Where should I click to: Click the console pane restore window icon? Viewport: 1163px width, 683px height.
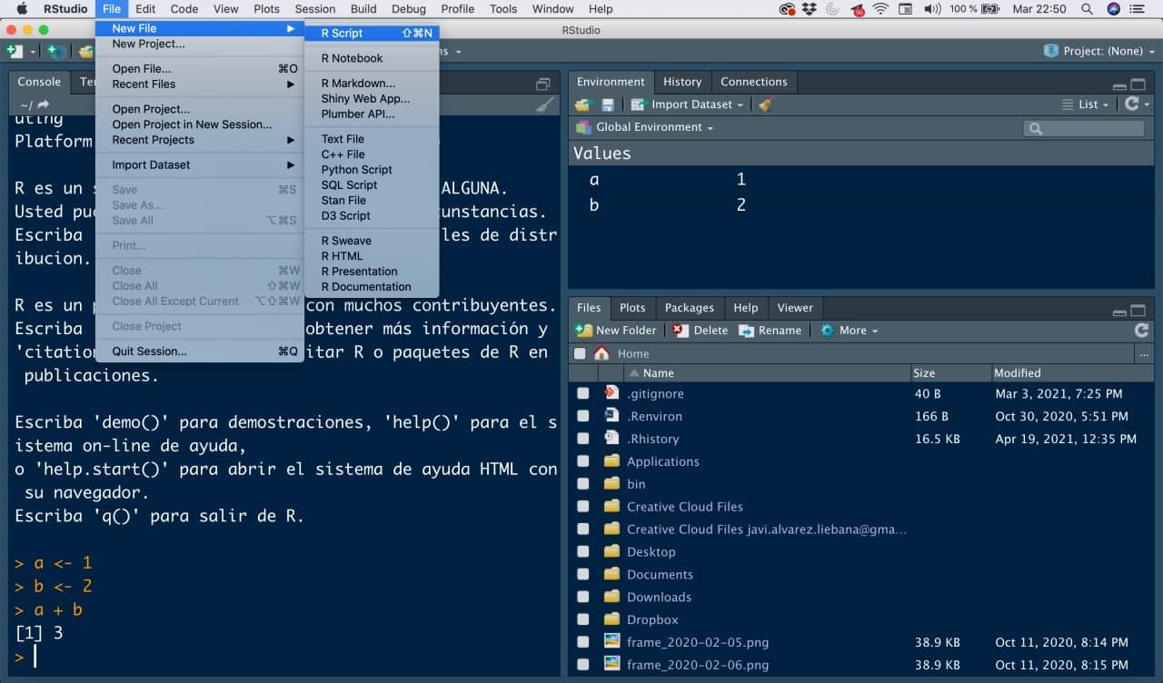point(542,84)
